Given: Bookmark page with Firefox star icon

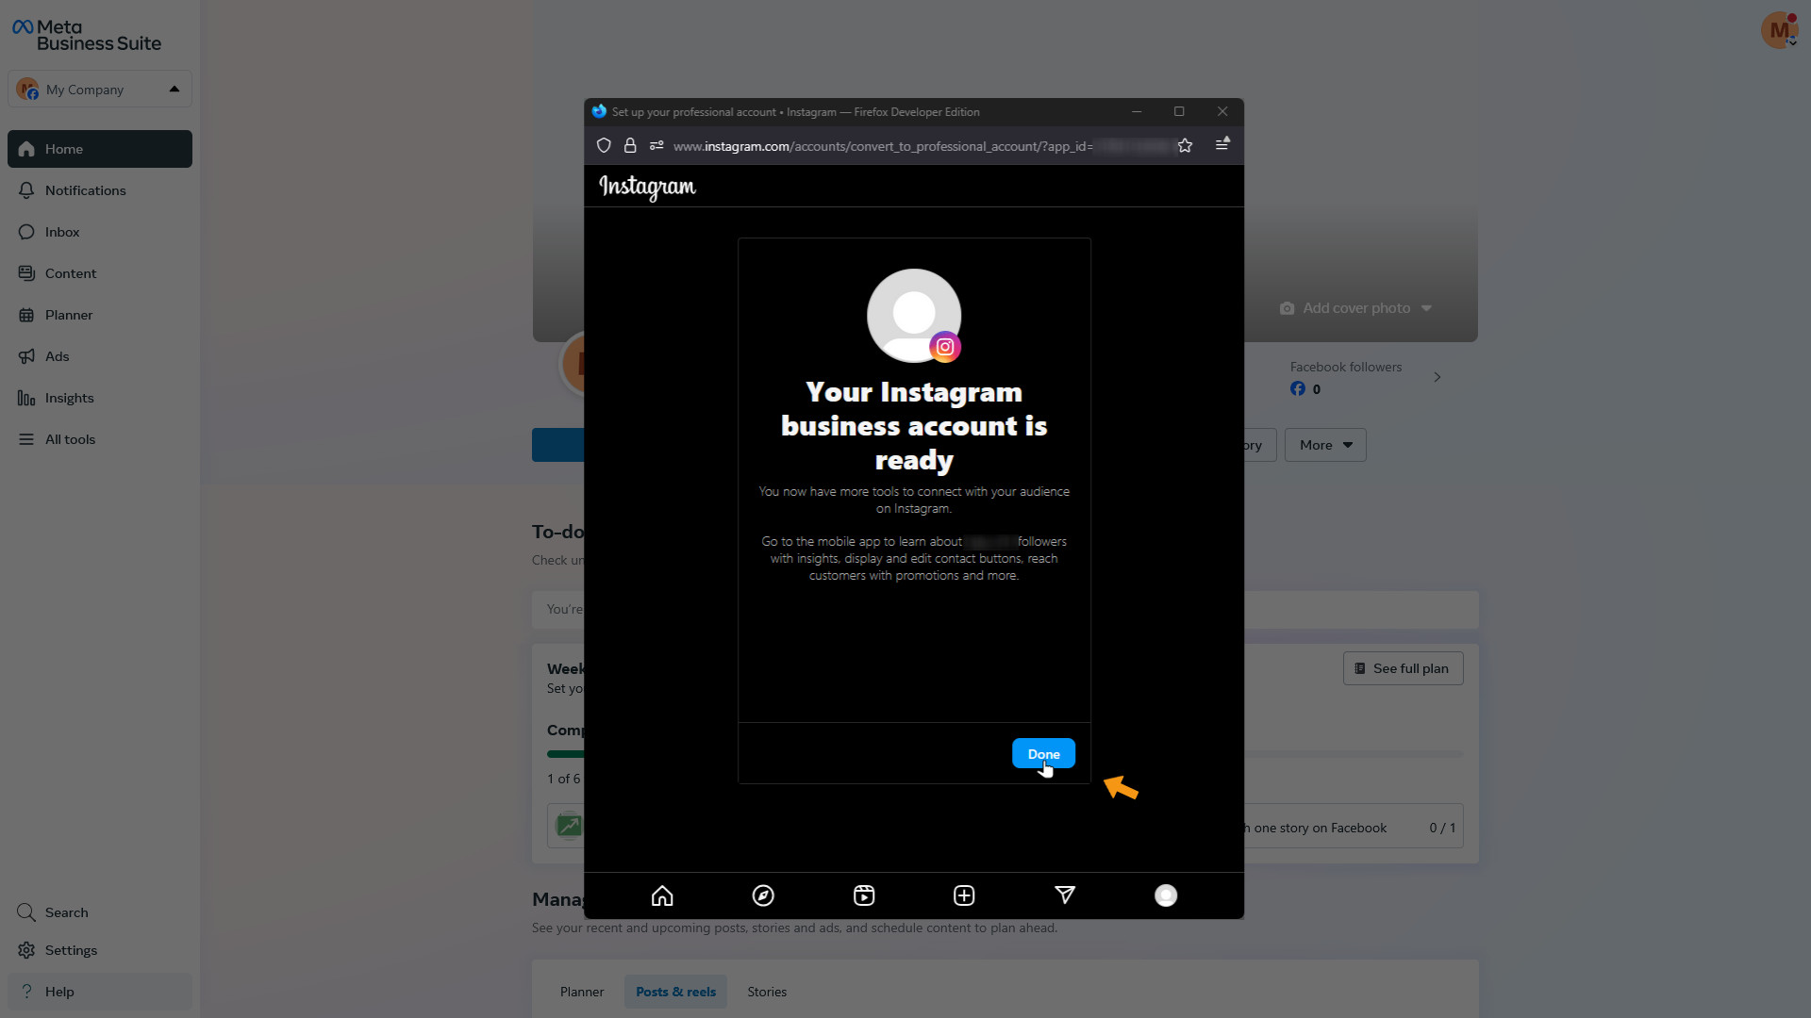Looking at the screenshot, I should (1185, 145).
